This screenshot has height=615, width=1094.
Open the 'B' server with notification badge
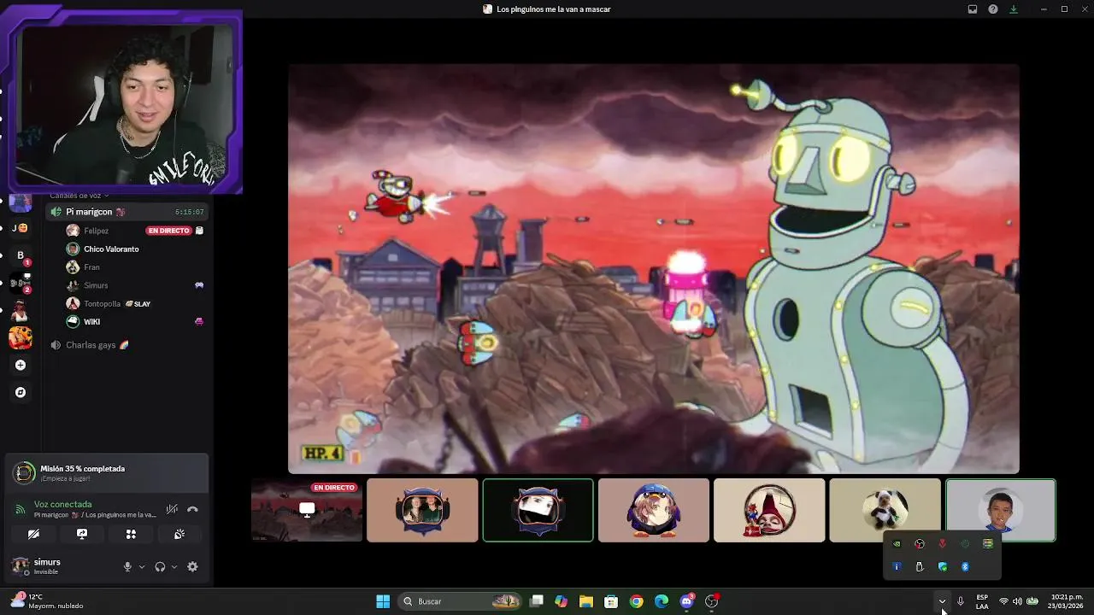[x=21, y=255]
